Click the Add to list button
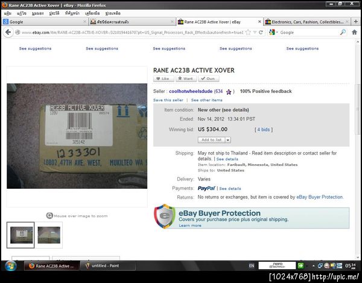The image size is (362, 283). pyautogui.click(x=212, y=139)
